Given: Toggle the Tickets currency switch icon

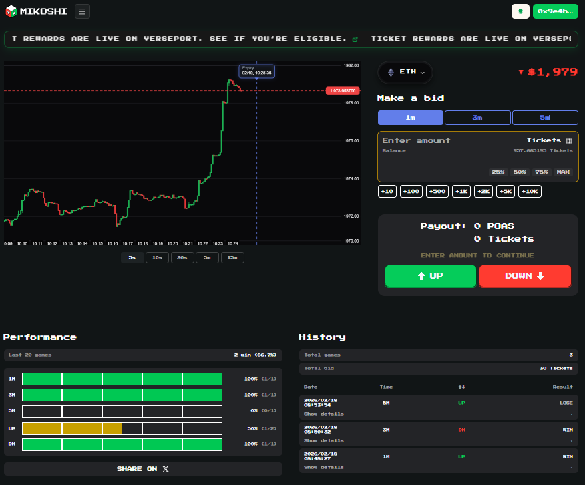Looking at the screenshot, I should point(569,141).
